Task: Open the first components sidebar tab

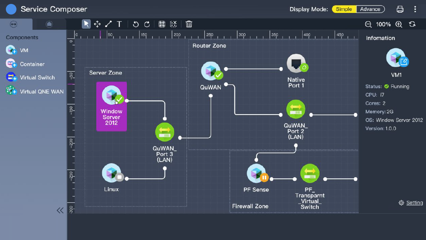Action: [x=14, y=24]
